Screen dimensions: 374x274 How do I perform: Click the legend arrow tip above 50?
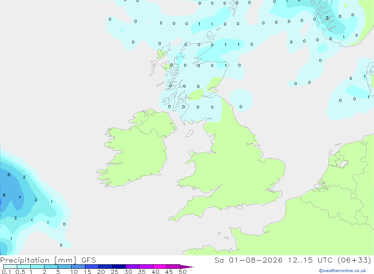(x=187, y=267)
